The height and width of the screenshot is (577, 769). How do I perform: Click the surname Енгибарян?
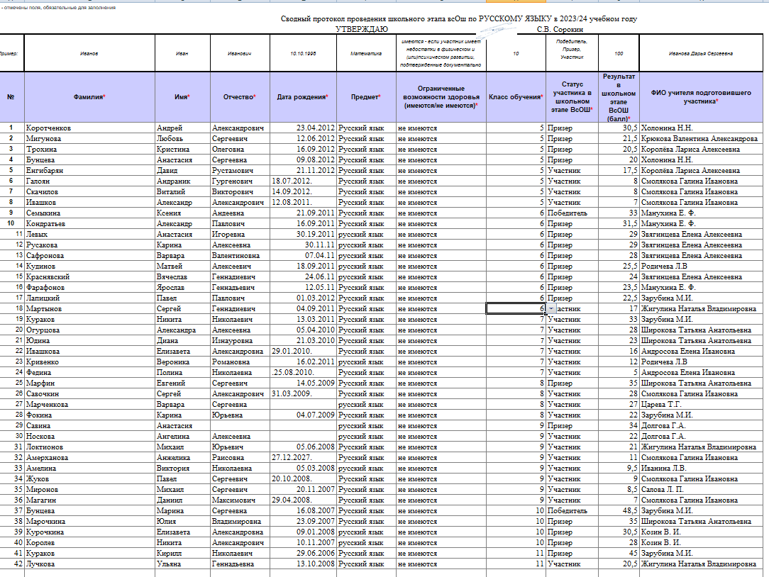[x=45, y=171]
